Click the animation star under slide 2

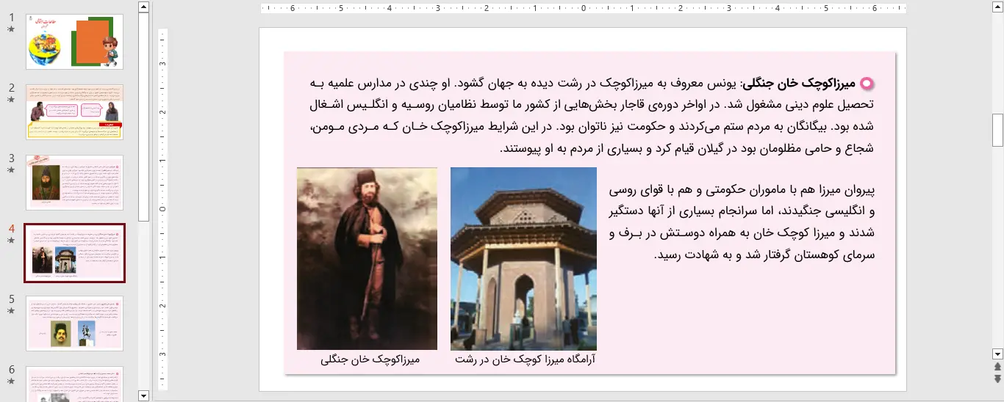[x=11, y=100]
